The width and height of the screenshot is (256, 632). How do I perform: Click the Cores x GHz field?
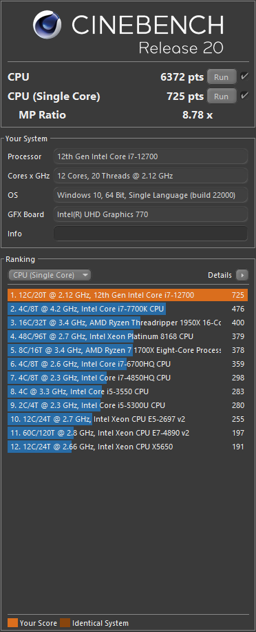[151, 176]
